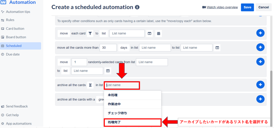This screenshot has width=274, height=128.
Task: Toggle the 'days' unit selector
Action: click(x=124, y=48)
